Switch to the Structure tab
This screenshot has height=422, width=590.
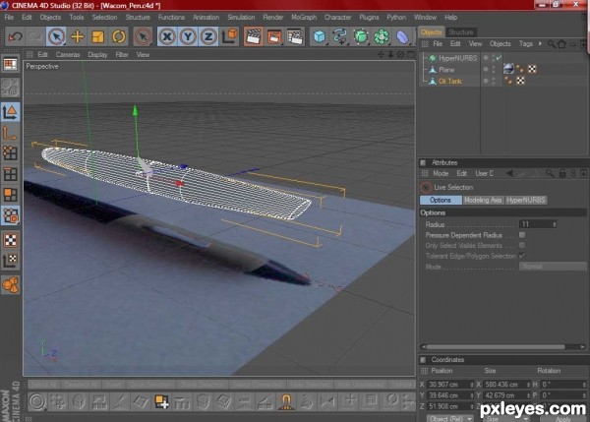point(460,32)
